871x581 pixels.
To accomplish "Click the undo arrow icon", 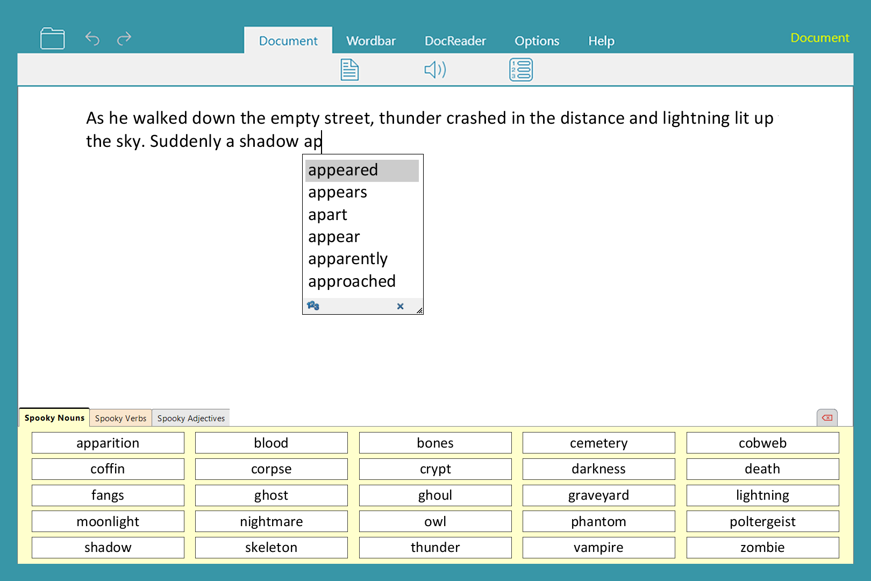I will (92, 39).
